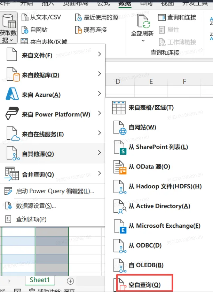
Task: Click the 数据源设置(S) gear document icon
Action: [9, 206]
